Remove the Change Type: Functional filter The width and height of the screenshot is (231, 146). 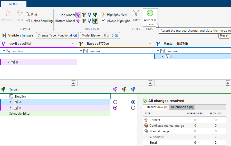tap(75, 35)
